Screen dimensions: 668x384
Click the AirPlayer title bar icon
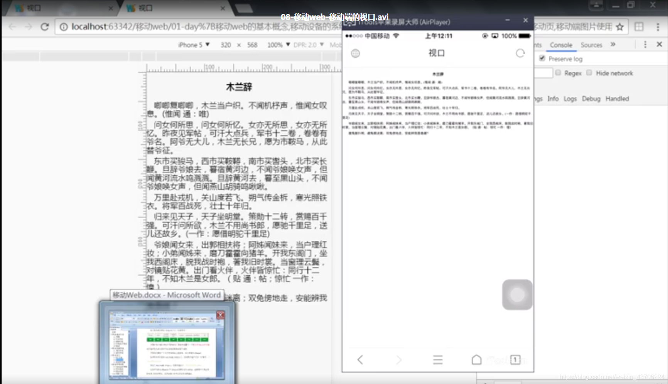pos(349,23)
